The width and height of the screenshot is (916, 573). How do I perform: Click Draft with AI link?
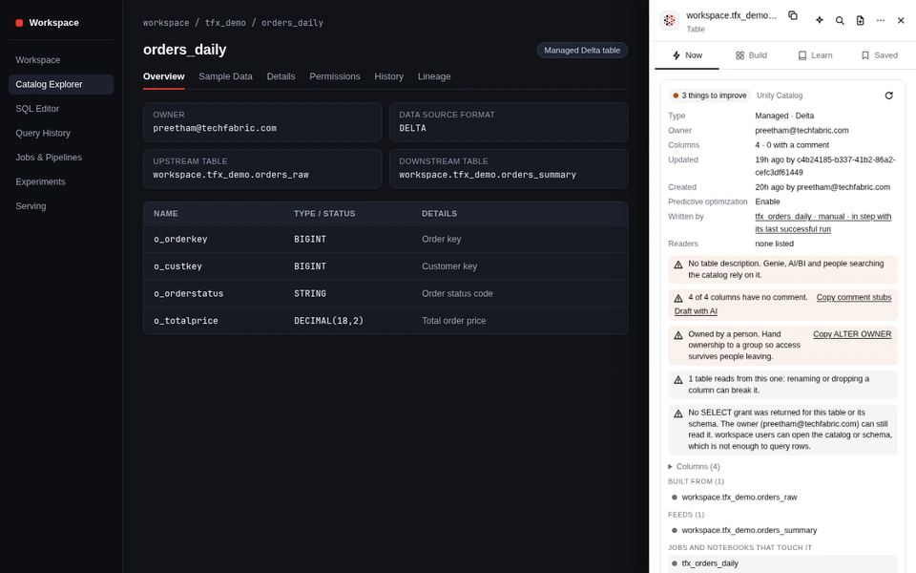696,311
